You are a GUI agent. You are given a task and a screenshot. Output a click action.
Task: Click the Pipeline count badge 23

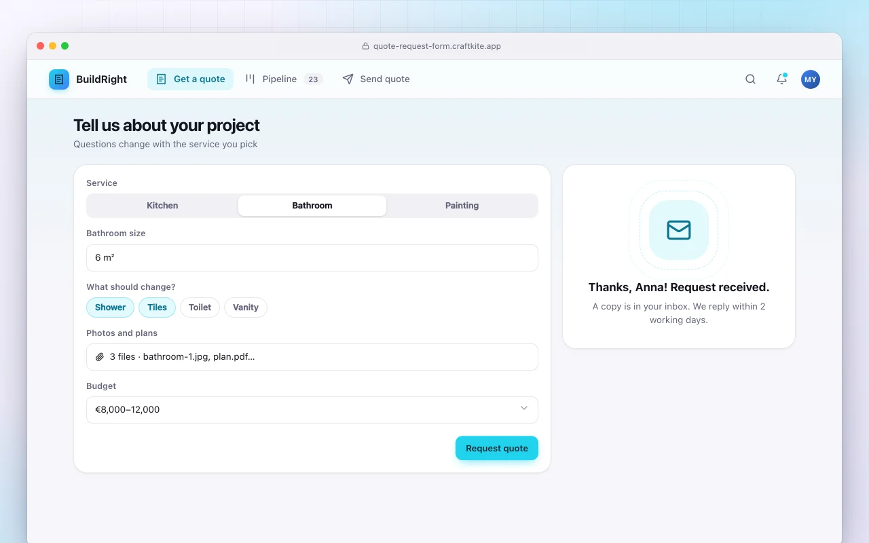[x=313, y=79]
